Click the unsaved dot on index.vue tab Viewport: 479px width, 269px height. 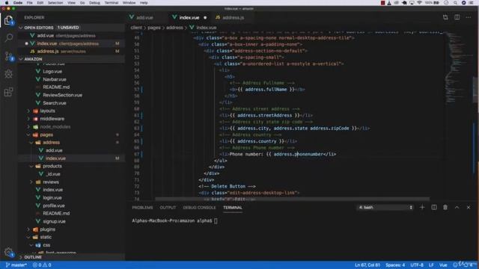(x=205, y=18)
